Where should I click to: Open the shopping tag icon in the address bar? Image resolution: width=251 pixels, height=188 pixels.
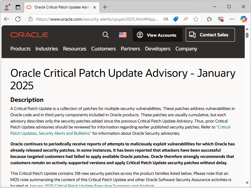point(176,19)
